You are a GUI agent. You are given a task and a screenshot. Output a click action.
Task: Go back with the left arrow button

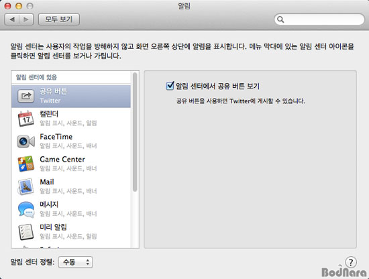[12, 19]
